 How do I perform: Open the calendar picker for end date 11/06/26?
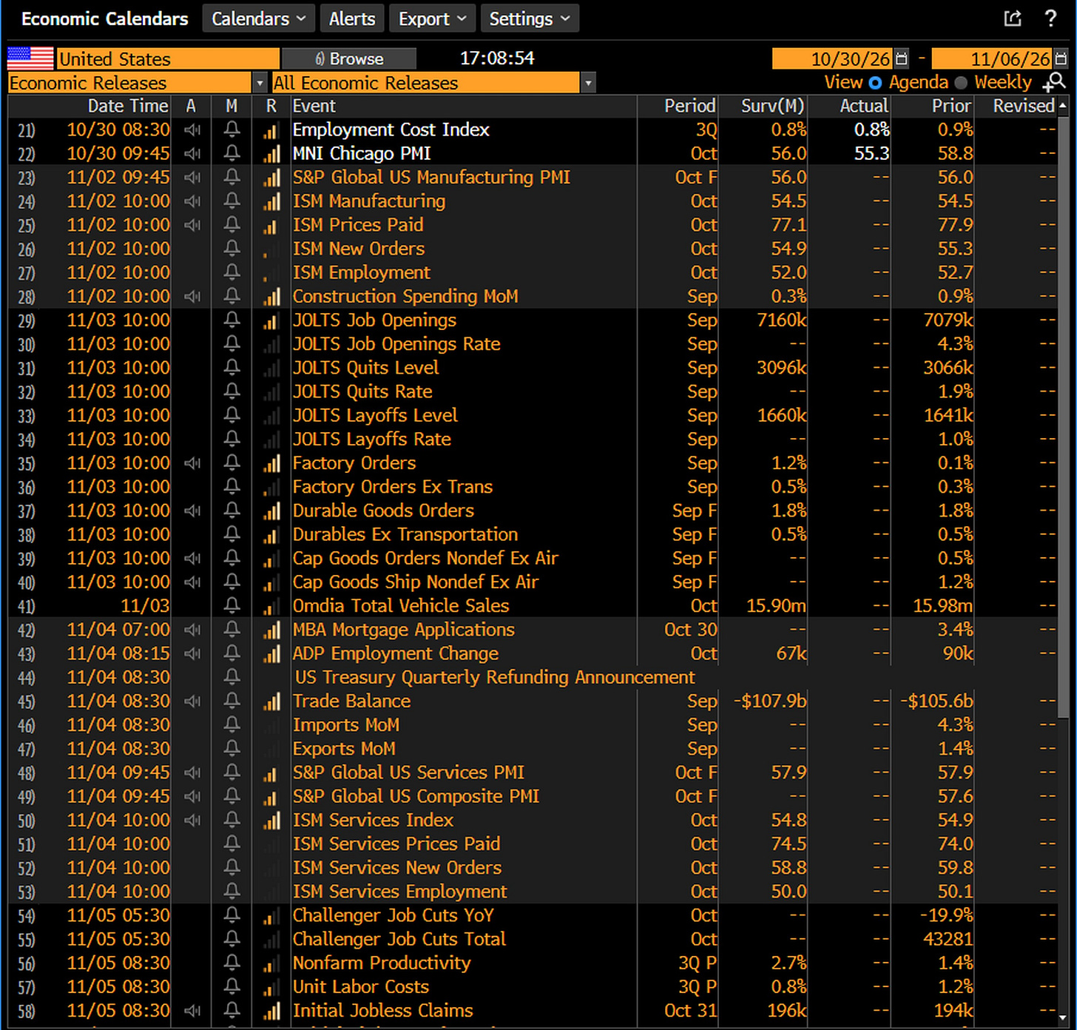click(1061, 58)
